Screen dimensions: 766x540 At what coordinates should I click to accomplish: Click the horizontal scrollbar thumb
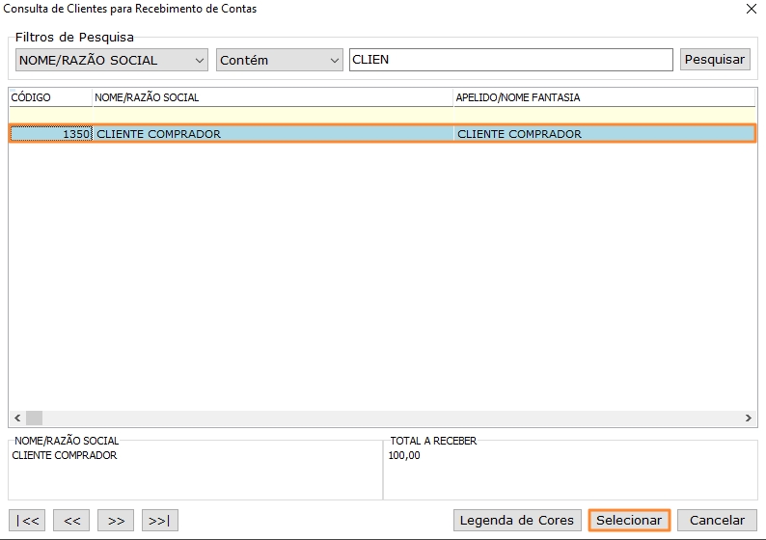pos(34,418)
